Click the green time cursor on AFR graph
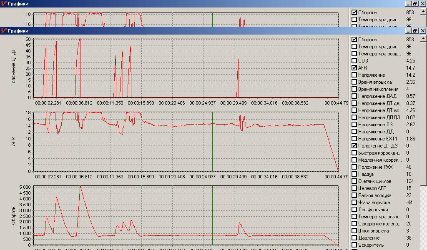Screen dimensions: 427x250 coord(212,141)
